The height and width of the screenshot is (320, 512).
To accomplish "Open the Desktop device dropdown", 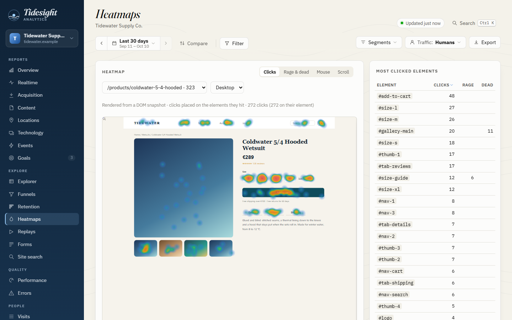I will pyautogui.click(x=227, y=87).
